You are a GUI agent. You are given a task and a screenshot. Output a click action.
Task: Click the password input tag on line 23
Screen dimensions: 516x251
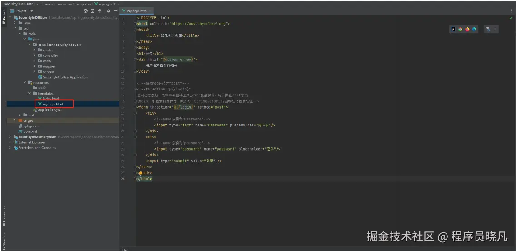[217, 149]
